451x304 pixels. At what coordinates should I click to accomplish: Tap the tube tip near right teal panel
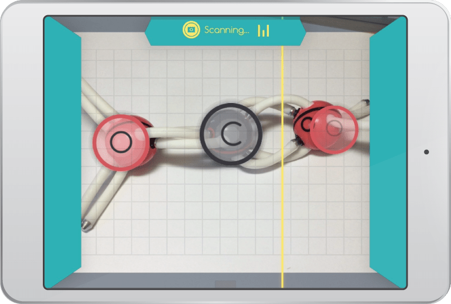pos(366,104)
